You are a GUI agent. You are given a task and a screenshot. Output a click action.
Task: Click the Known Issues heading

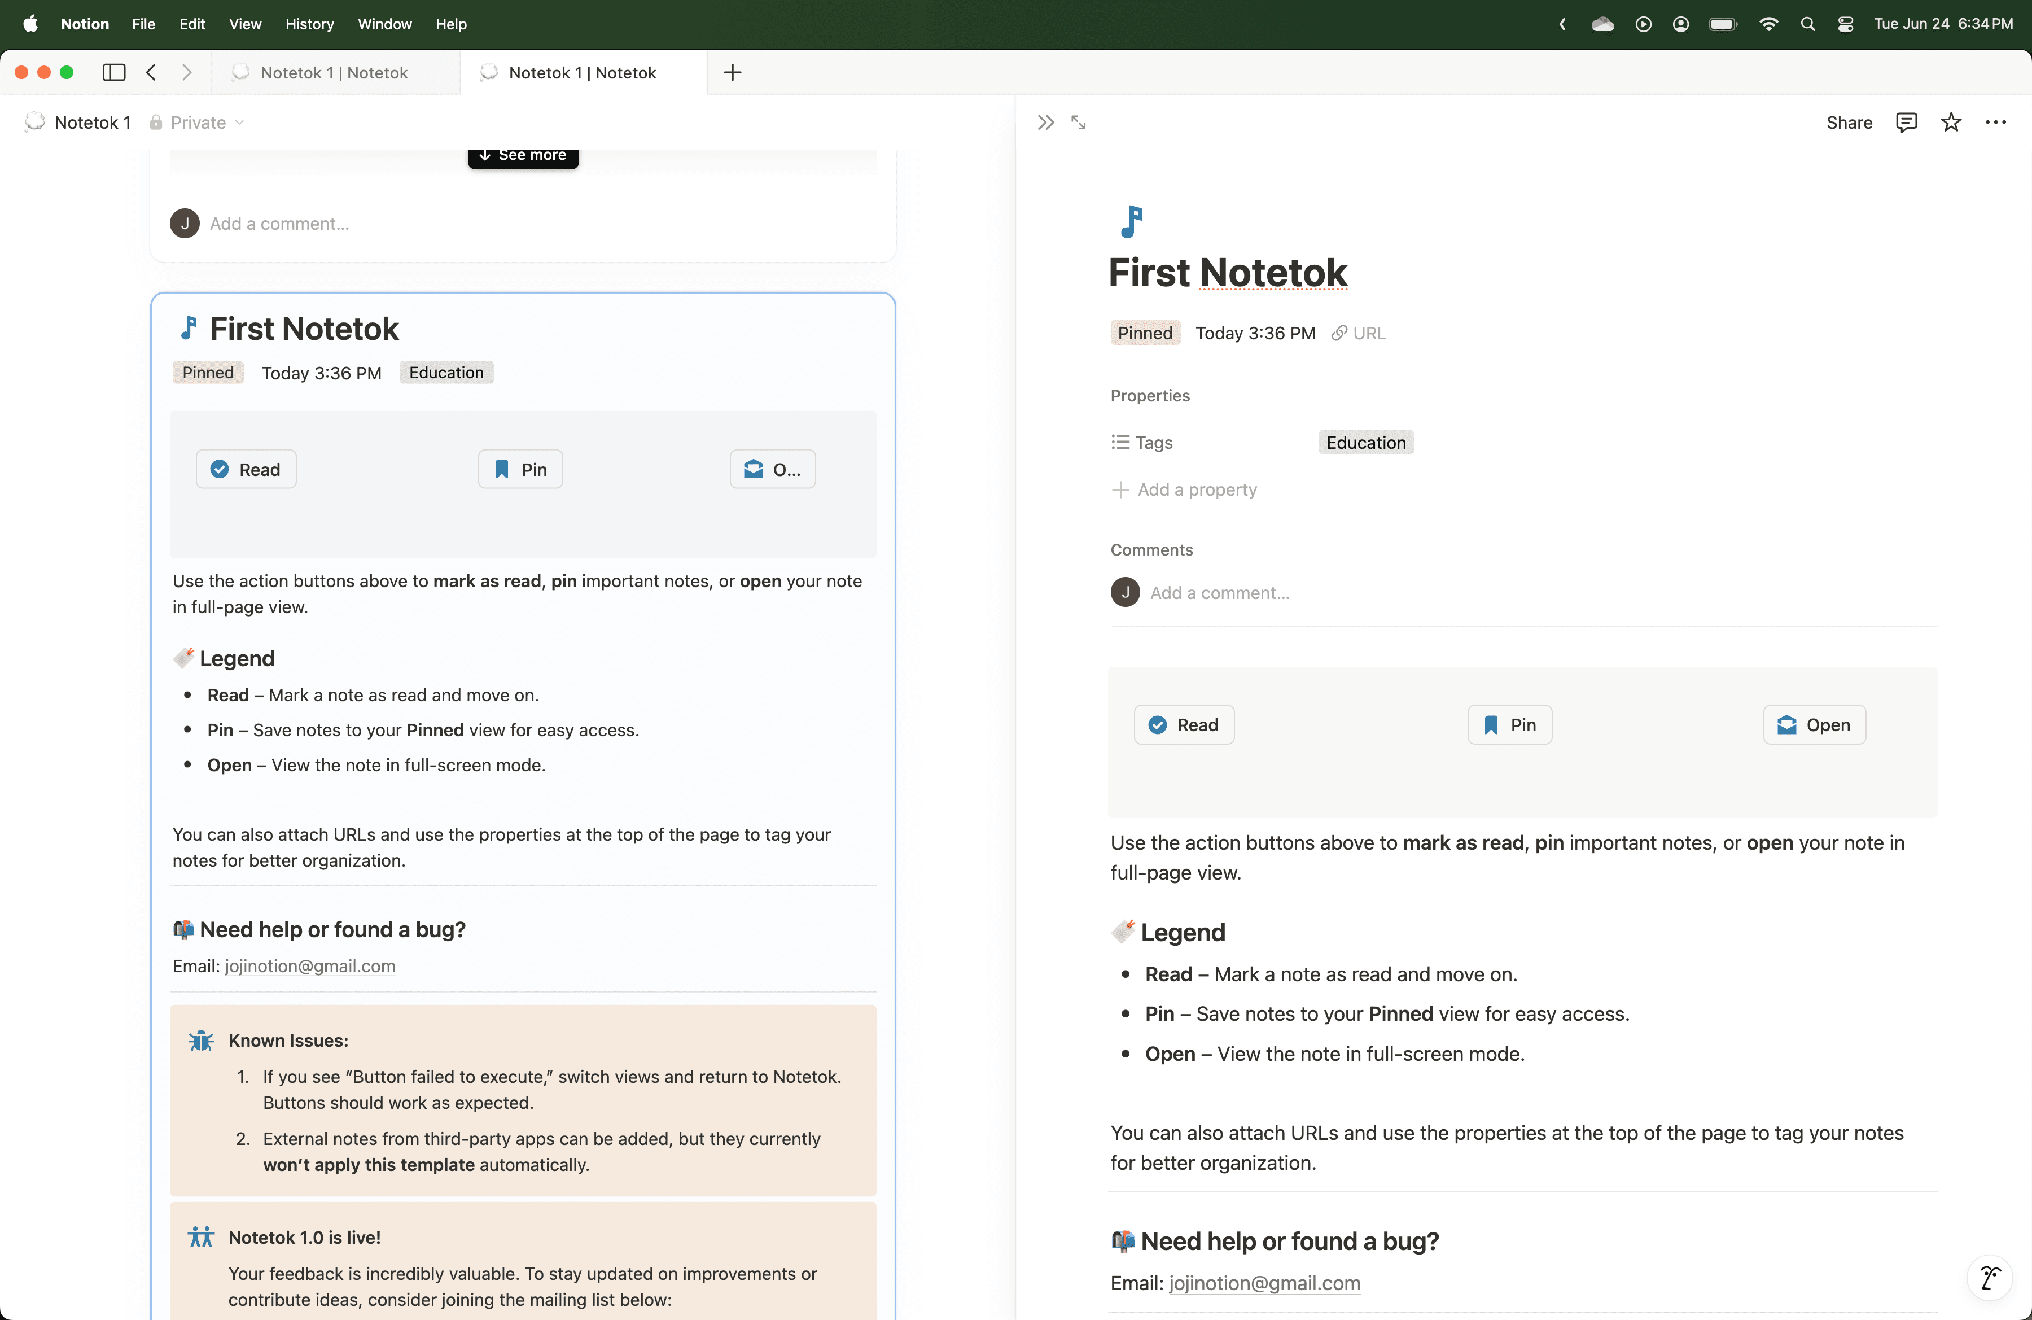click(288, 1040)
